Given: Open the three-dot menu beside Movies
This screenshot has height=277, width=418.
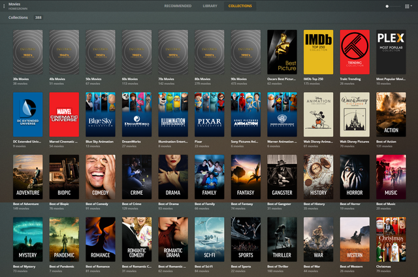Looking at the screenshot, I should click(4, 6).
